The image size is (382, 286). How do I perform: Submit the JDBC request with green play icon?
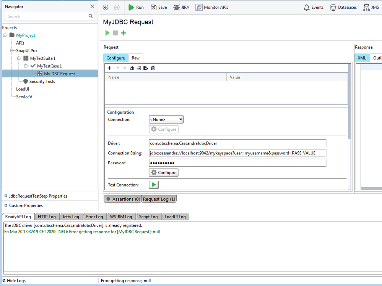tap(107, 33)
